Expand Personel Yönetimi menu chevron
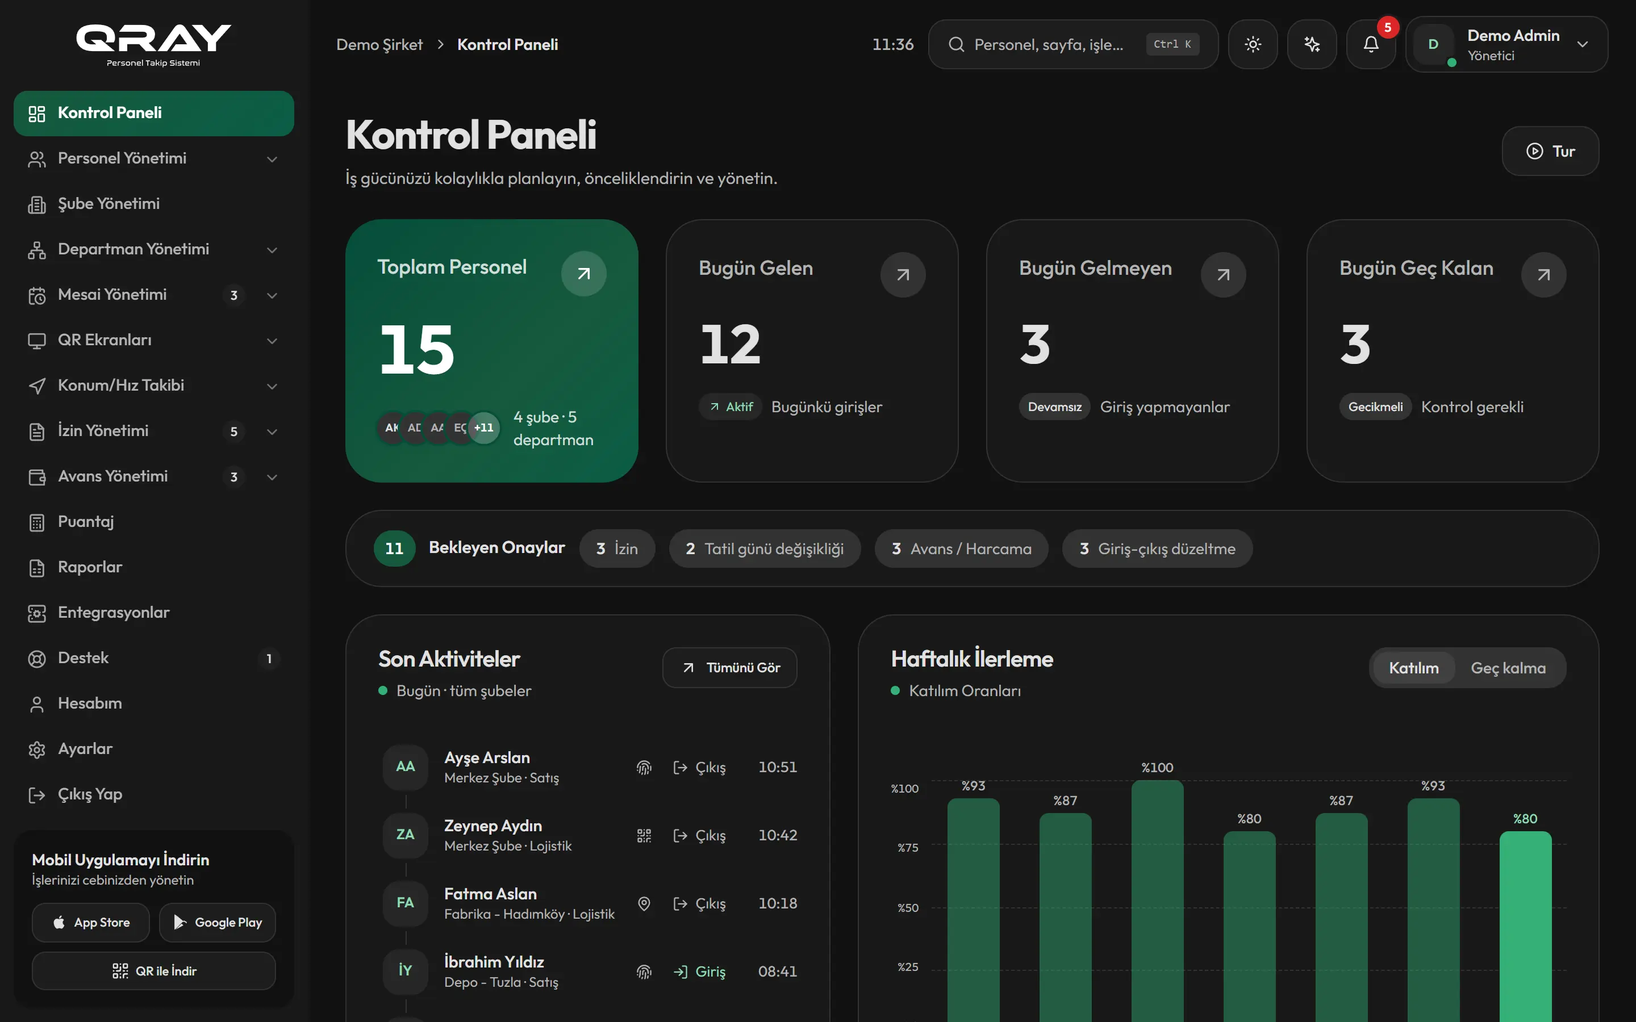1636x1022 pixels. 272,159
